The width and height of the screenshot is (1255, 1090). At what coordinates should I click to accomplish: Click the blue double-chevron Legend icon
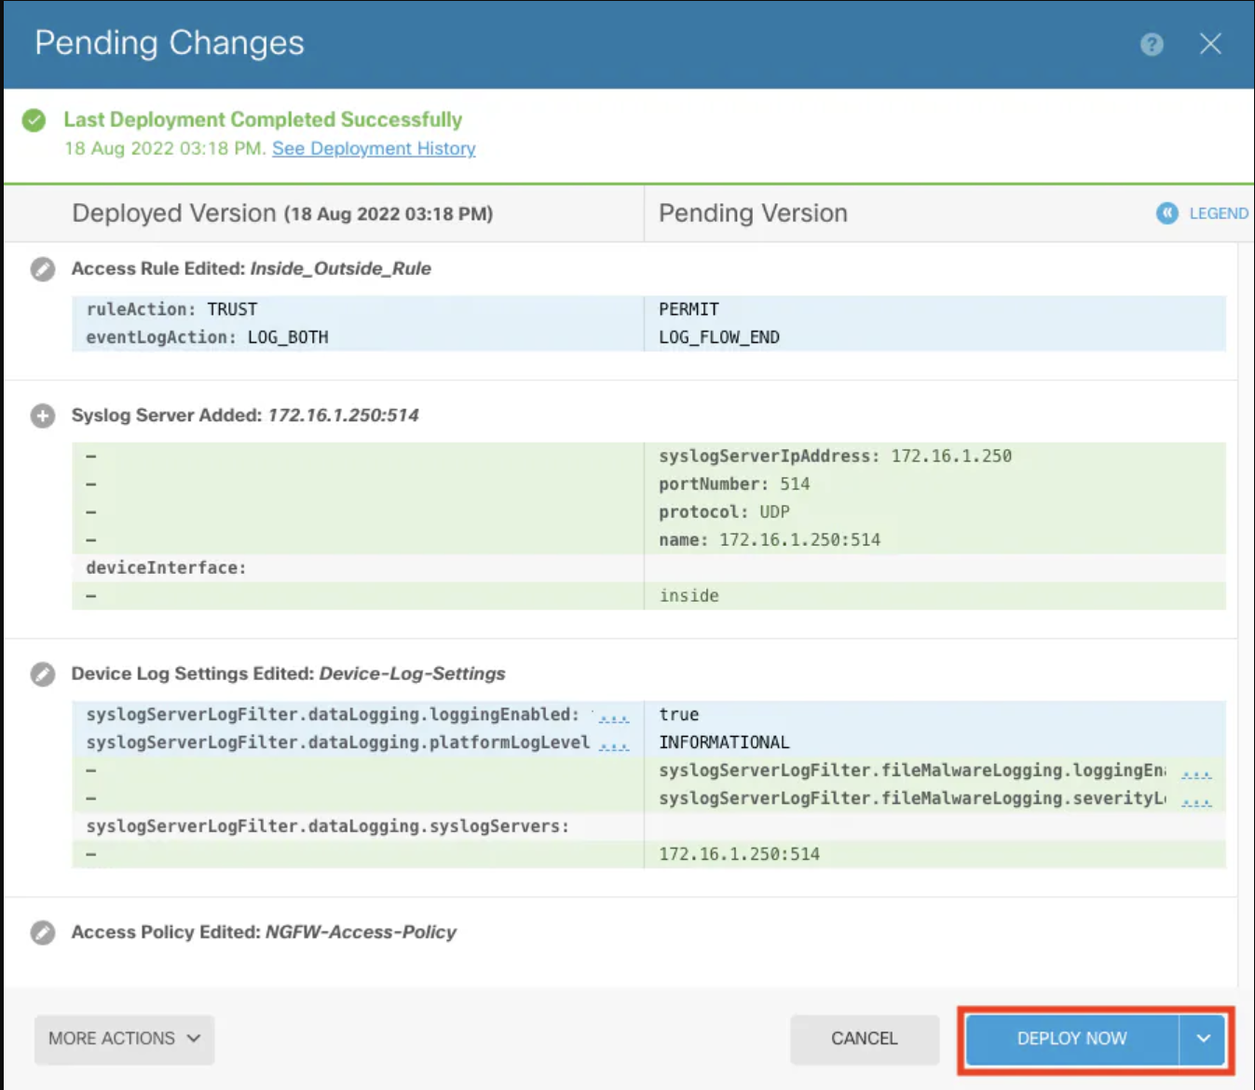[x=1166, y=213]
